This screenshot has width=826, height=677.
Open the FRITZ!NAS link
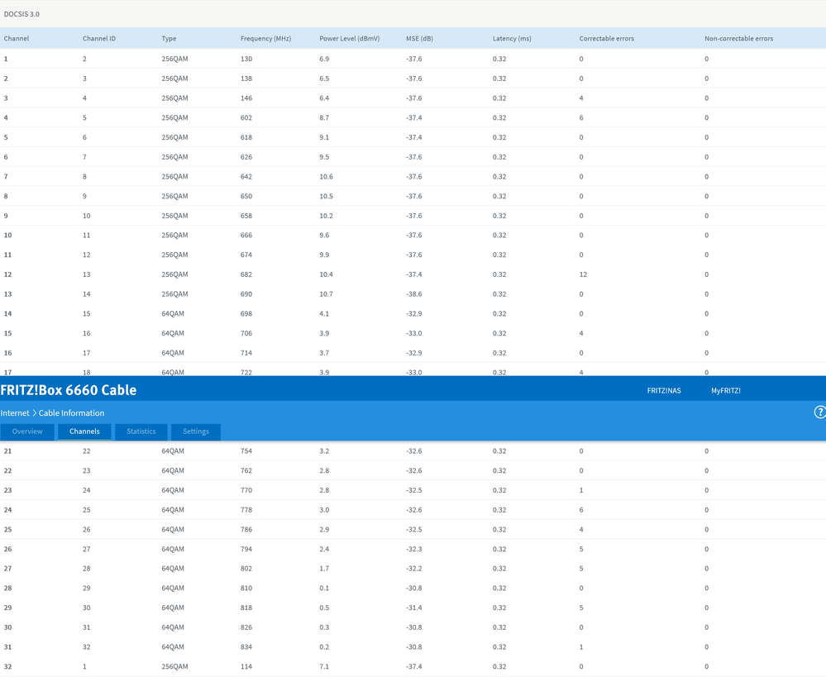click(664, 391)
